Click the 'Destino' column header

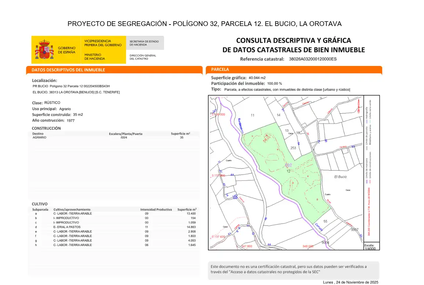(x=38, y=134)
